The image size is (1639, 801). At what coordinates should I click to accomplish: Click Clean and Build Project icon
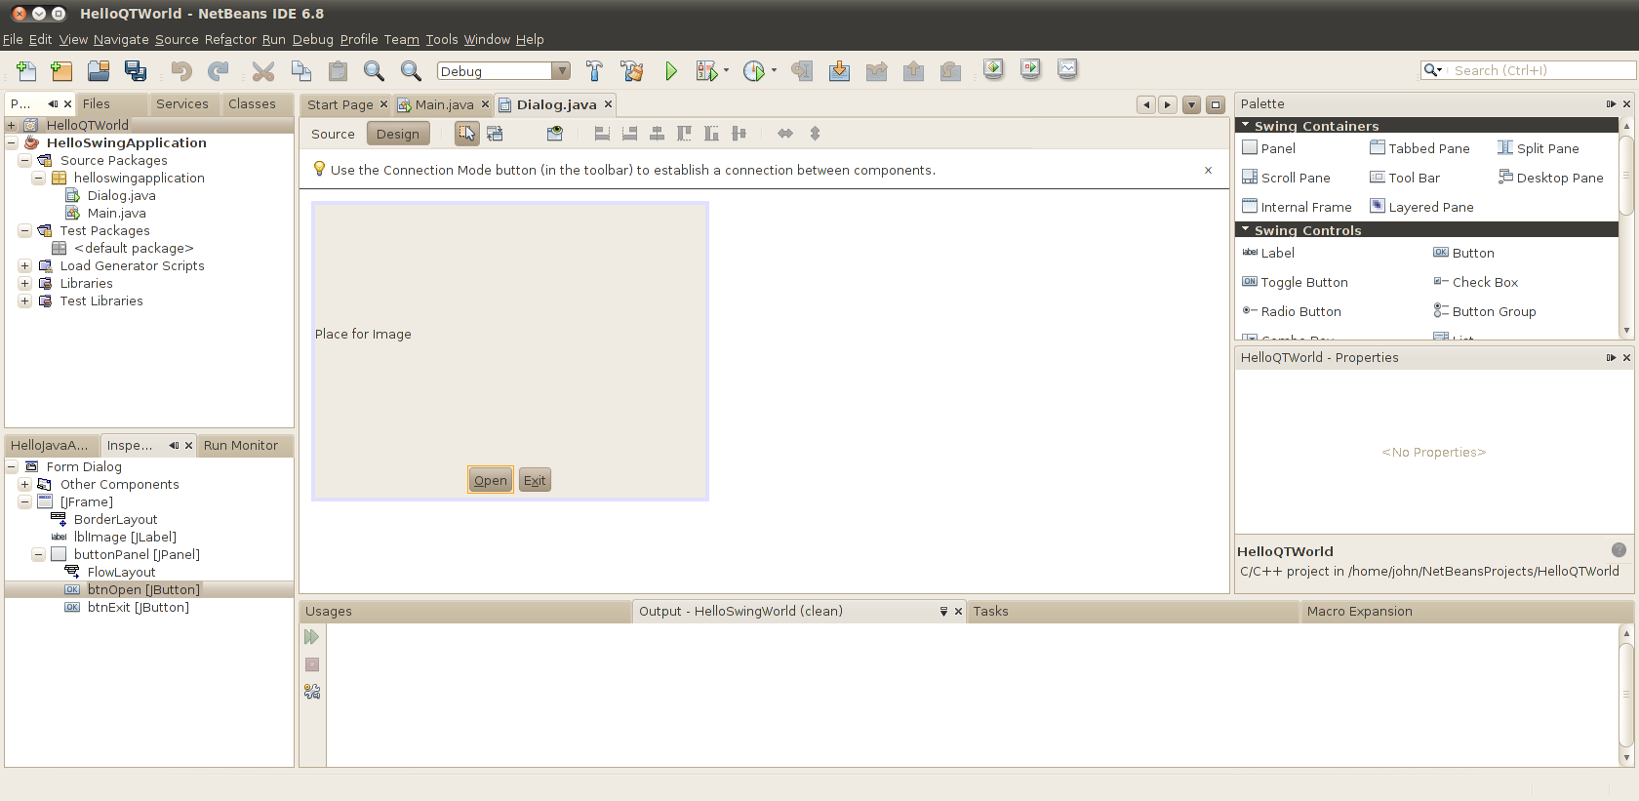(631, 71)
